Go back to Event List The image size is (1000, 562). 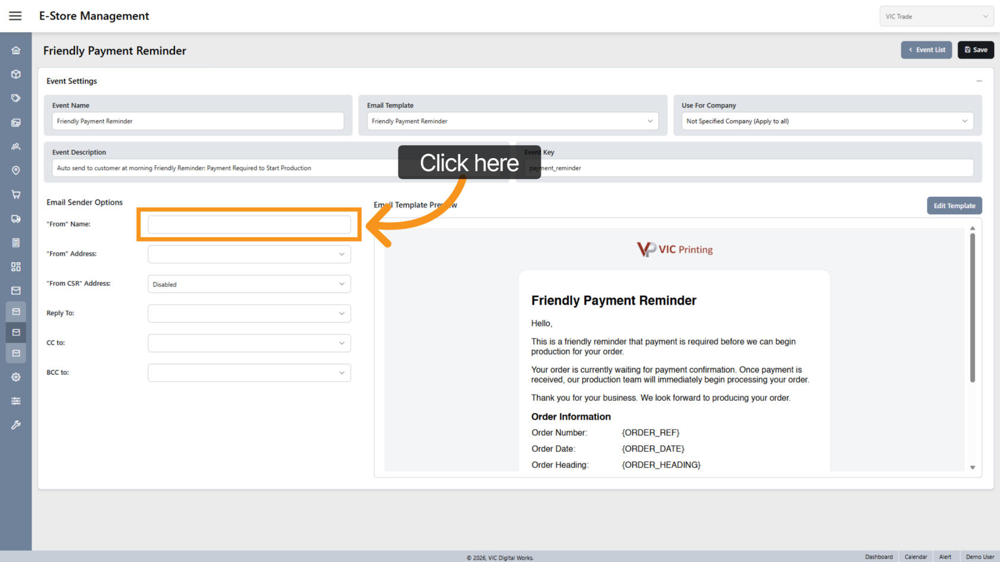pos(926,50)
